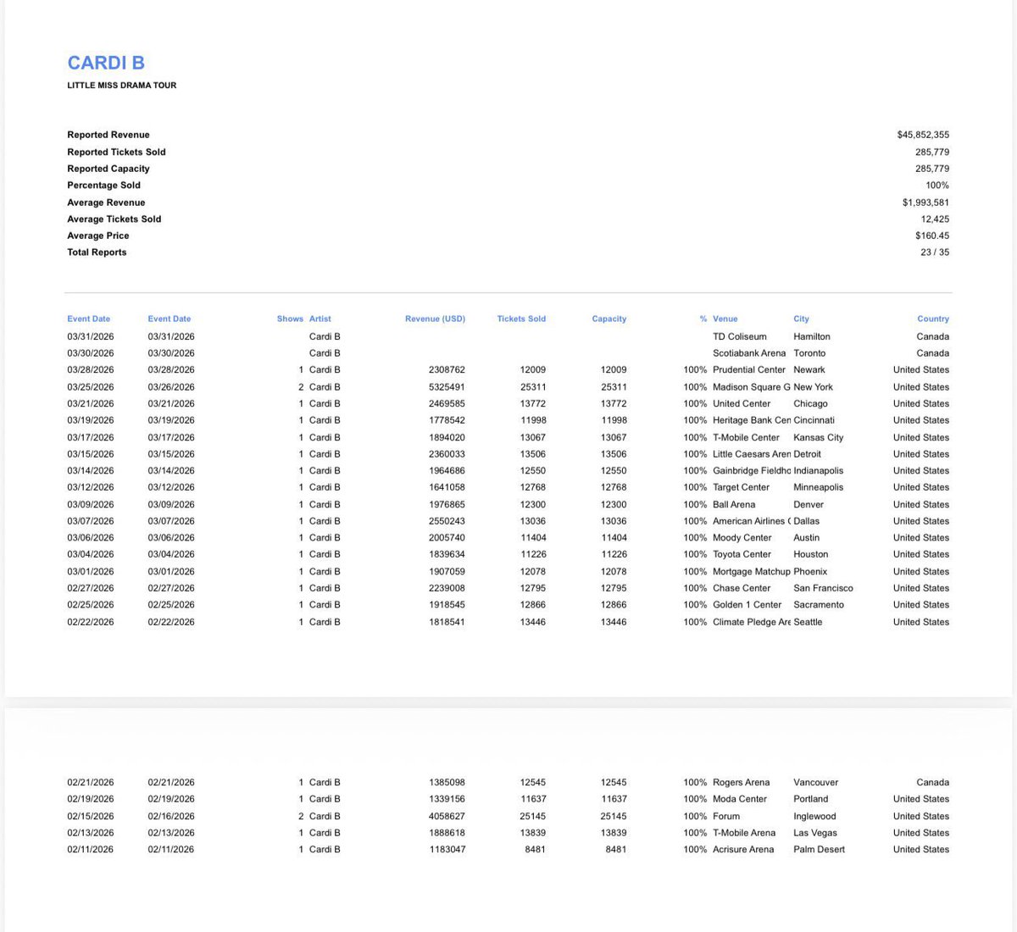Viewport: 1017px width, 932px height.
Task: Click the United Center venue cell
Action: pos(742,403)
